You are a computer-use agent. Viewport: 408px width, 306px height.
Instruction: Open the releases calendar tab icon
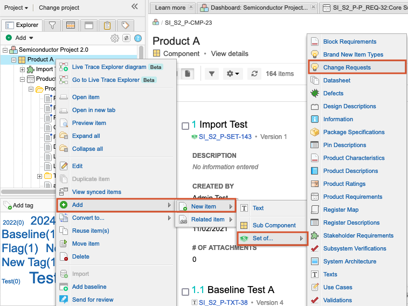(71, 25)
